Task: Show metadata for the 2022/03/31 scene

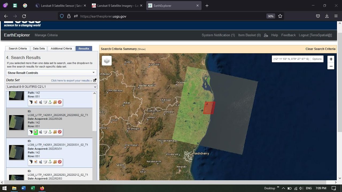Action: point(45,162)
